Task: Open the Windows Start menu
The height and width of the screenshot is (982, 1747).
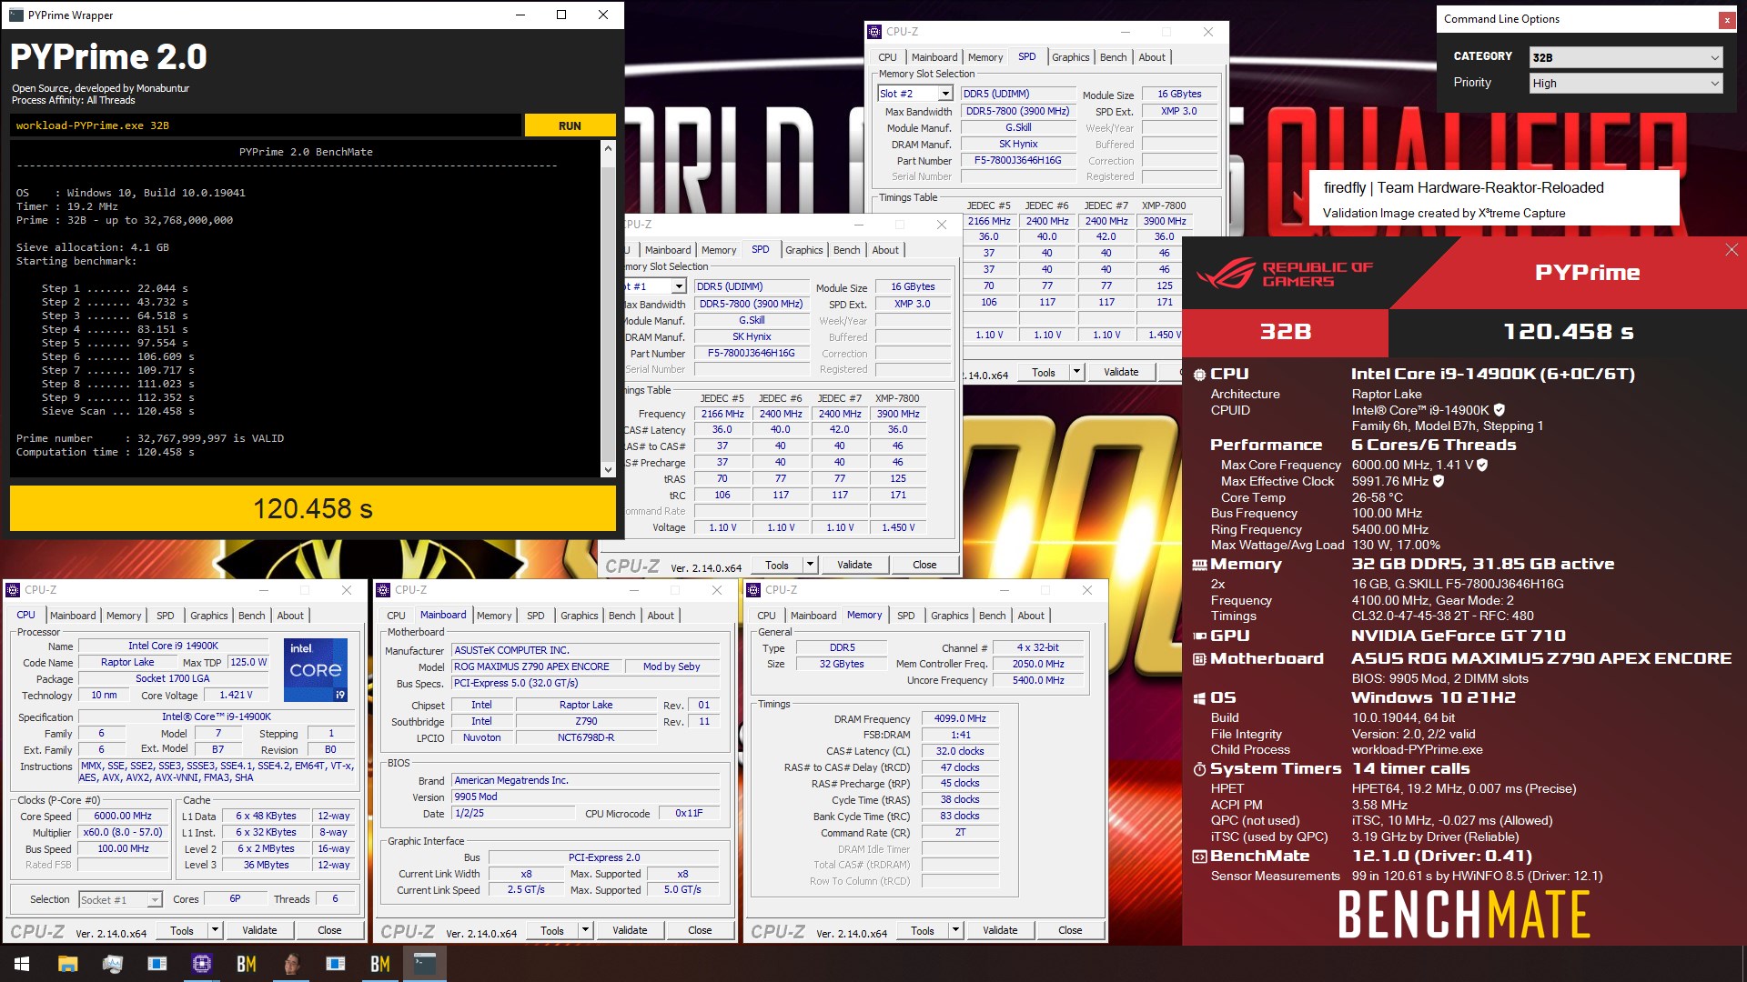Action: coord(22,964)
